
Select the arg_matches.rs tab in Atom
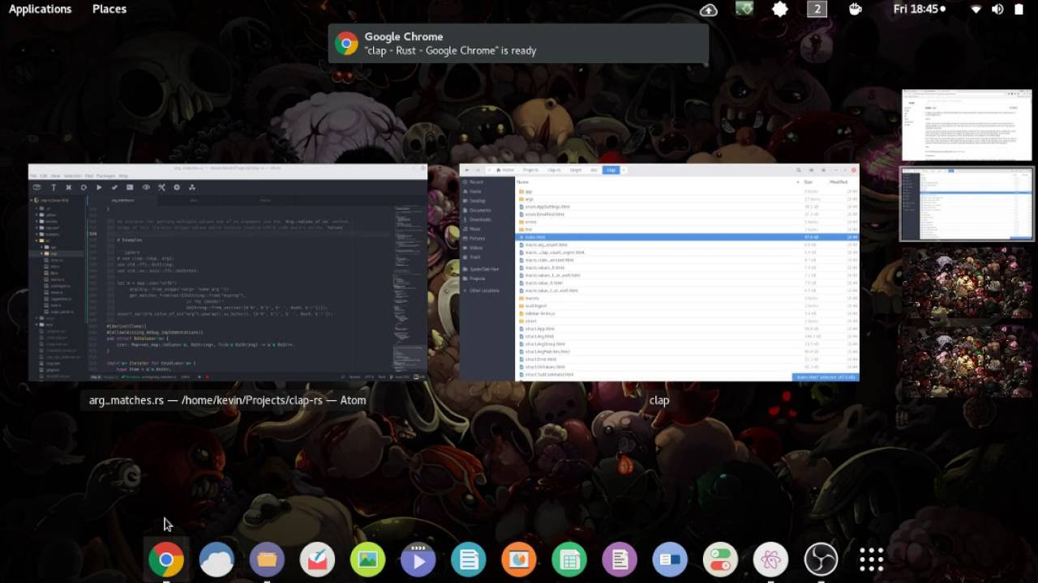(x=122, y=199)
